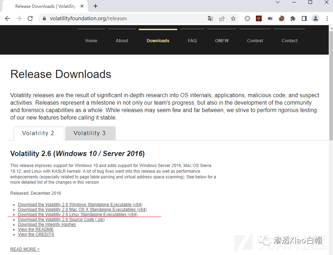Open the red square extension icon
The width and height of the screenshot is (333, 255).
[x=259, y=18]
